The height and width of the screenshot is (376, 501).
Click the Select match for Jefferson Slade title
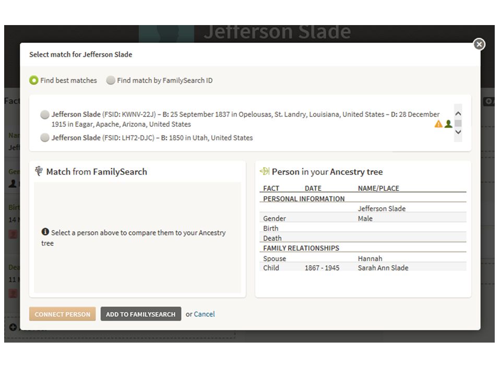pyautogui.click(x=80, y=54)
